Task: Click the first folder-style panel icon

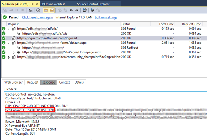Action: pyautogui.click(x=46, y=10)
